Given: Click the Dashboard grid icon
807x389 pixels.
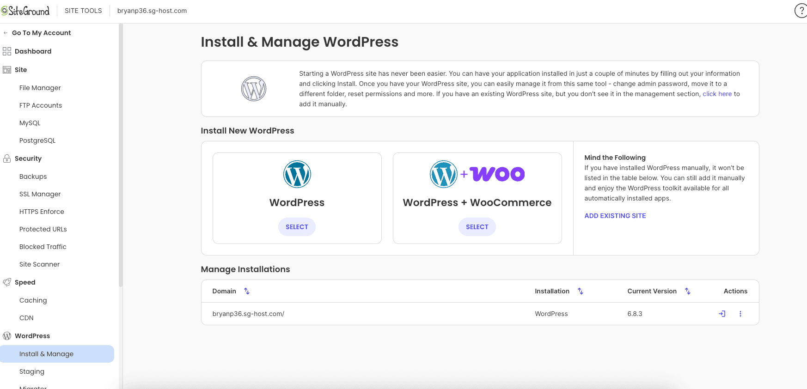Looking at the screenshot, I should 7,51.
